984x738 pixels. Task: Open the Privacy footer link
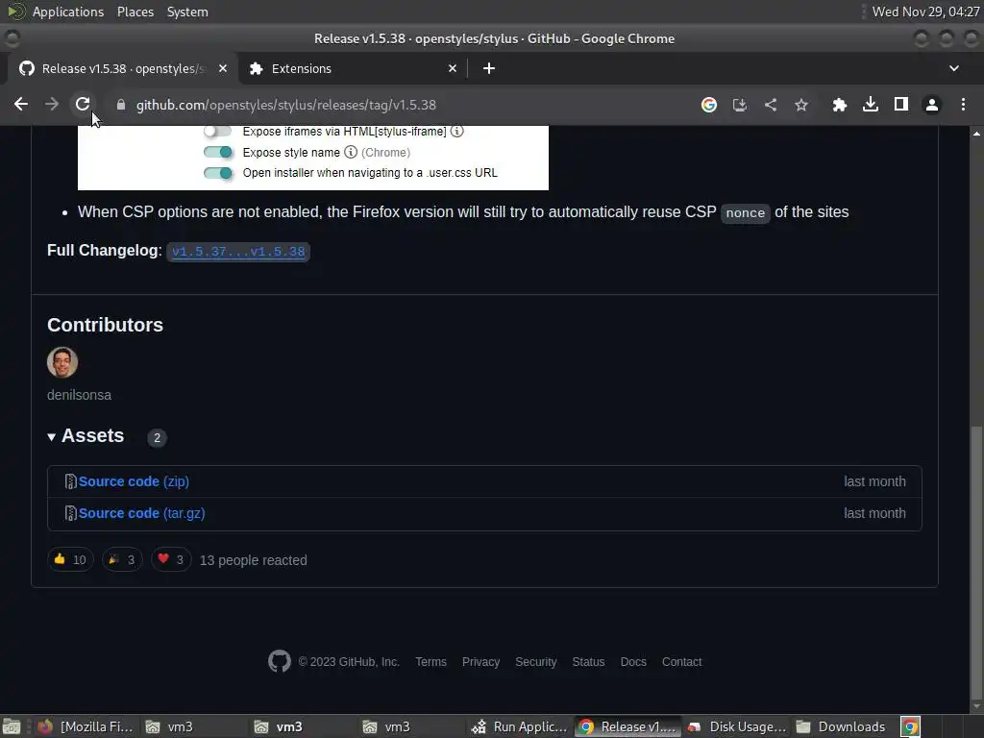[x=480, y=662]
